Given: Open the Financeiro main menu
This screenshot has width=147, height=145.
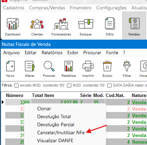Looking at the screenshot, I should [81, 8].
